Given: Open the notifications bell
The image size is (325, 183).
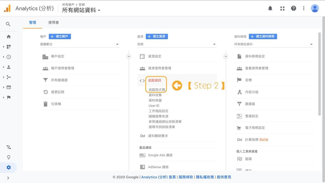Looking at the screenshot, I should (x=270, y=8).
